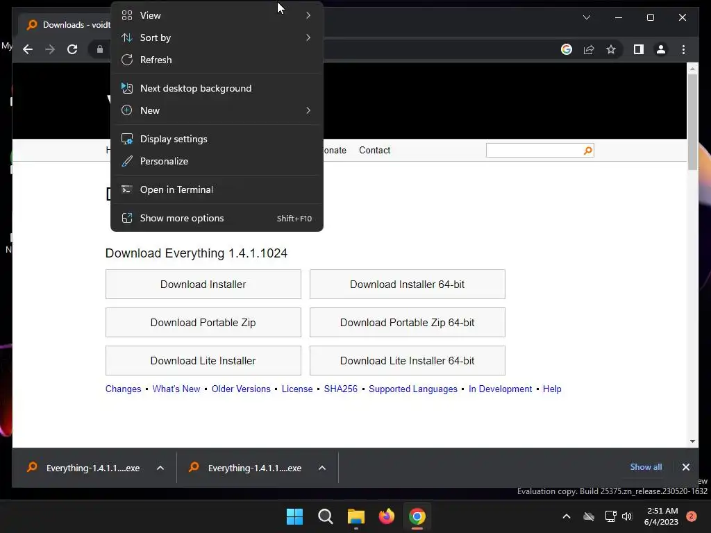This screenshot has height=533, width=711.
Task: Open the OneDrive tray icon
Action: 589,516
